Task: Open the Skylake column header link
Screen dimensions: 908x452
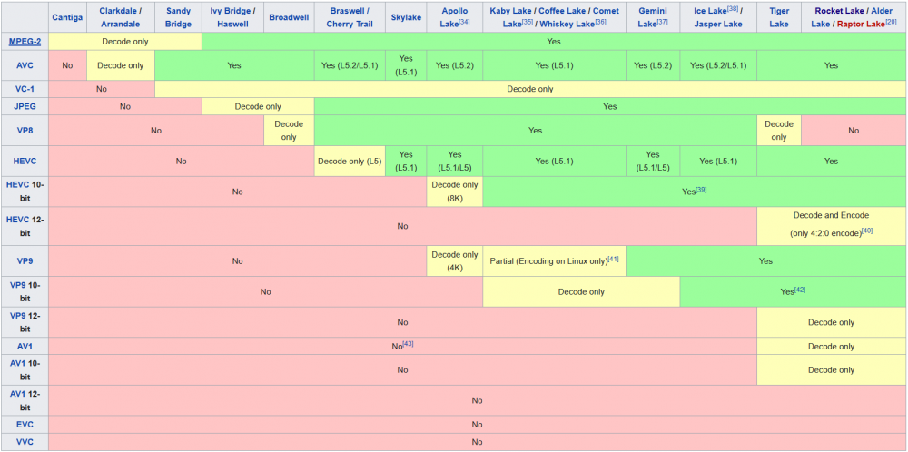Action: [406, 17]
